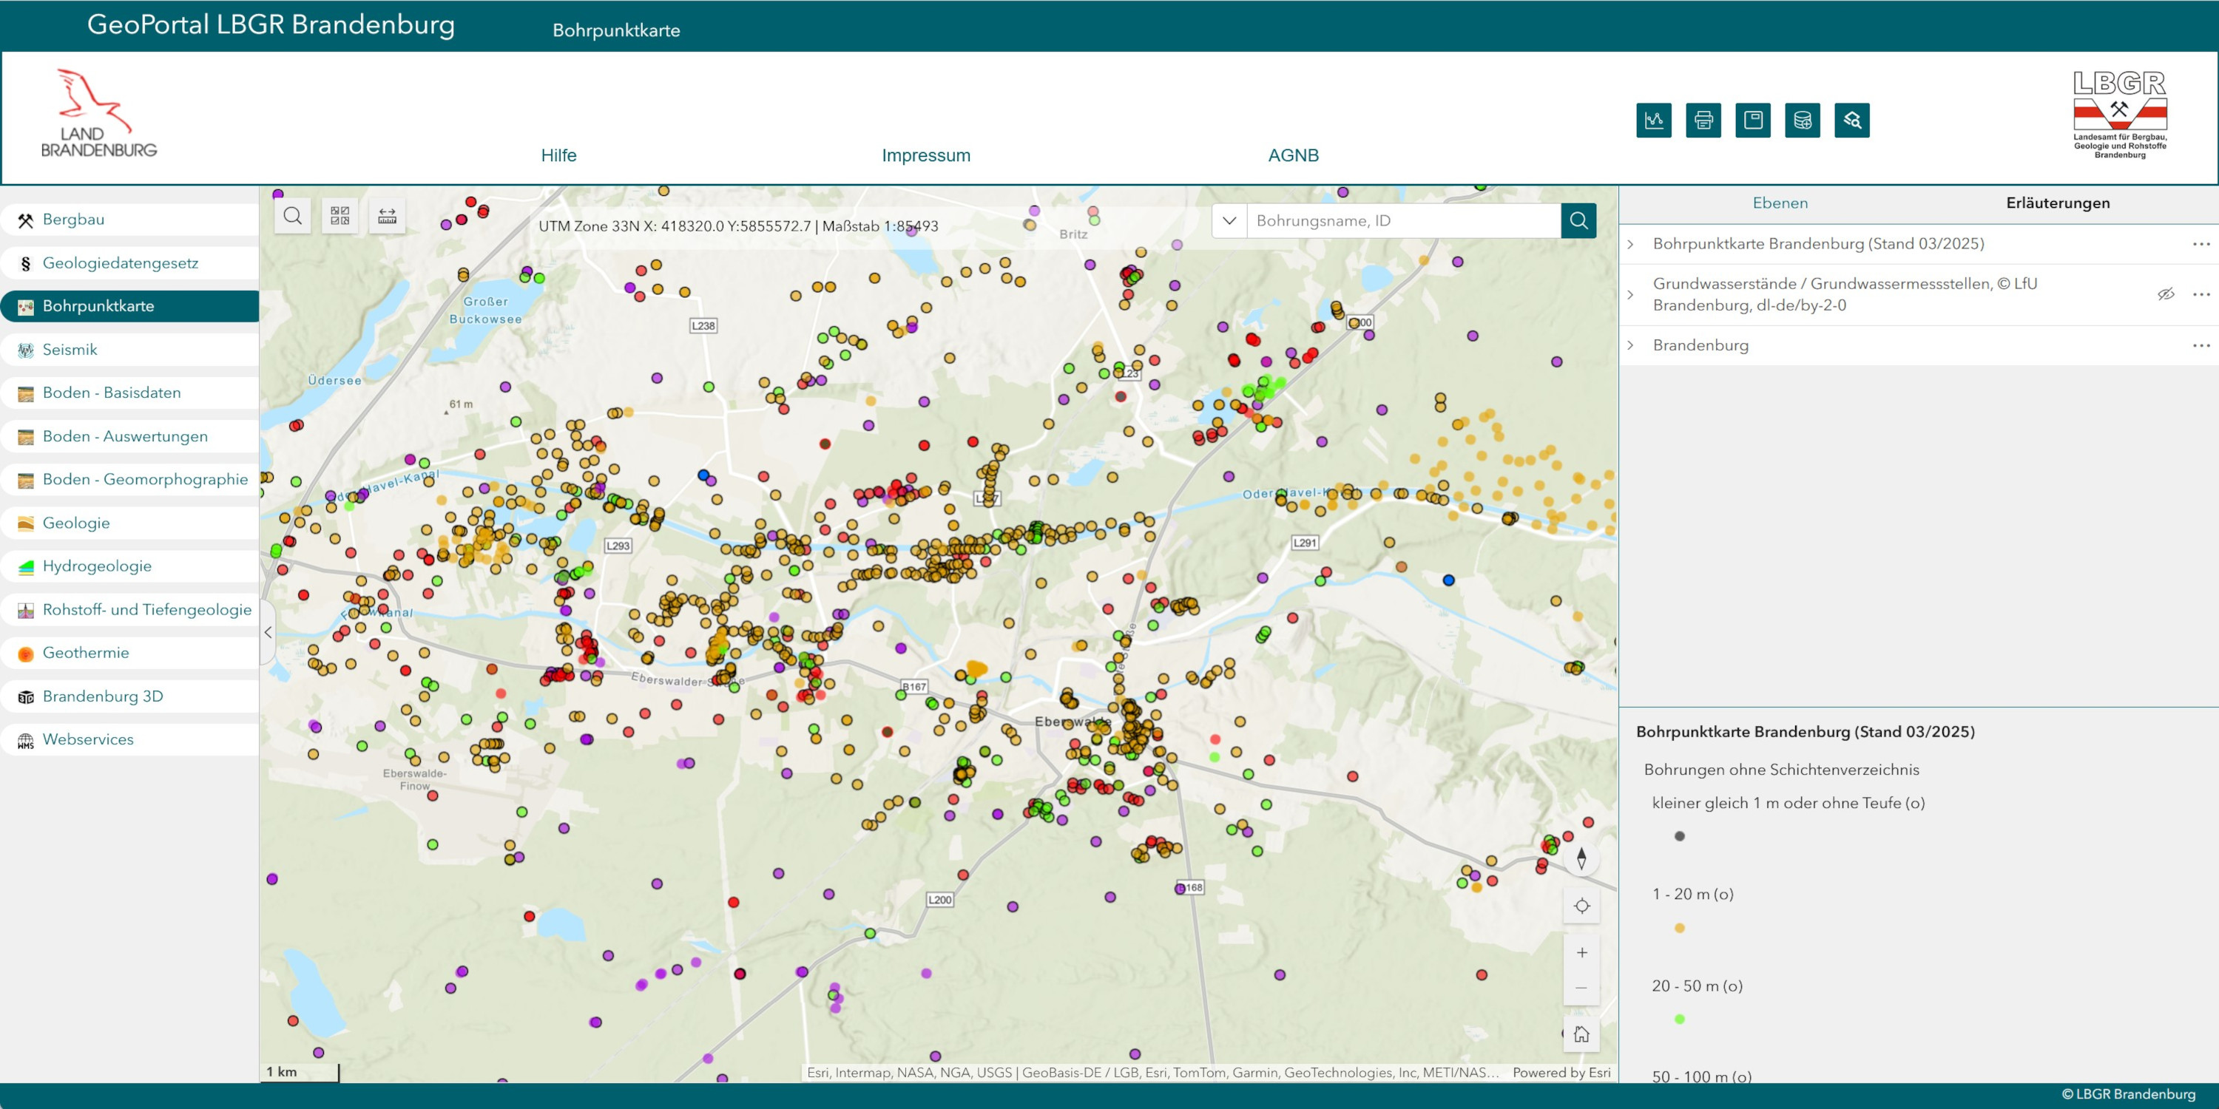Open the Hydrogeologie section
Screen dimensions: 2219x1109
(x=129, y=566)
